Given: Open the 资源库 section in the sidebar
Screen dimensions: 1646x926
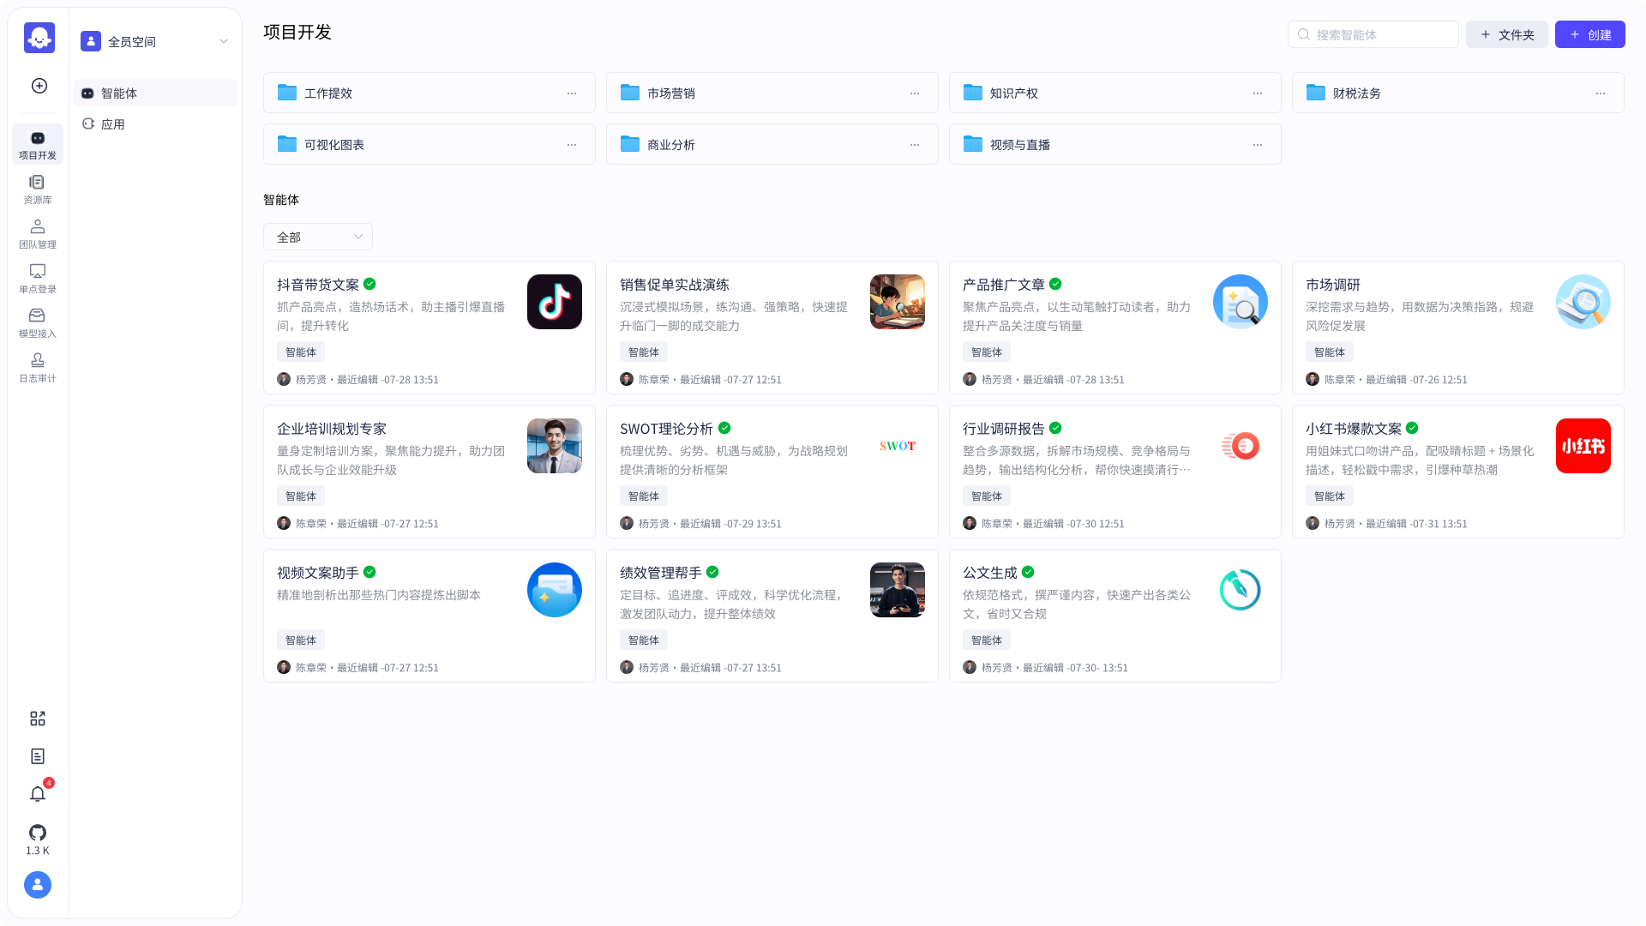Looking at the screenshot, I should [37, 188].
